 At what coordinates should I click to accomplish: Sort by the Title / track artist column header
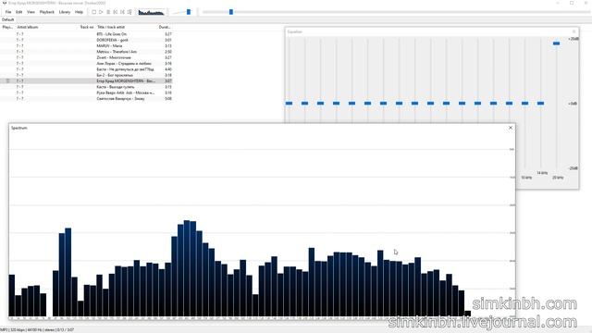click(x=111, y=27)
